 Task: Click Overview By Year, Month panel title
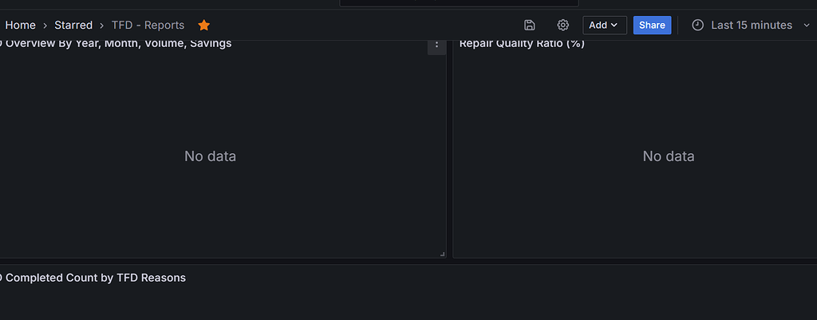pos(118,44)
